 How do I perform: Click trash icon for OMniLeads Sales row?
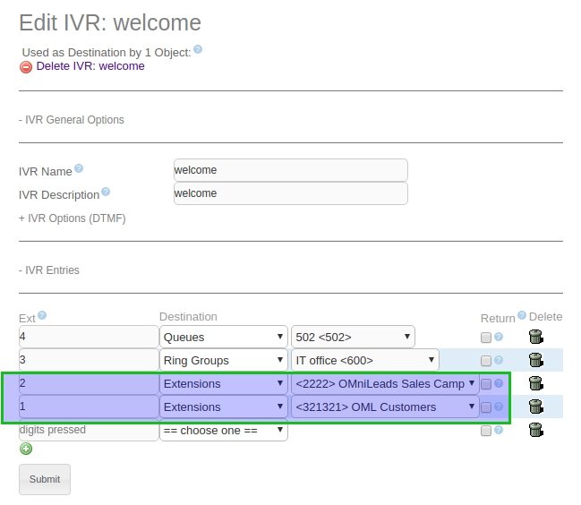[x=535, y=383]
